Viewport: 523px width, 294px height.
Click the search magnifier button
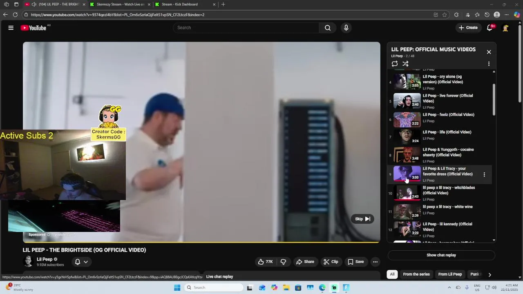click(x=328, y=28)
